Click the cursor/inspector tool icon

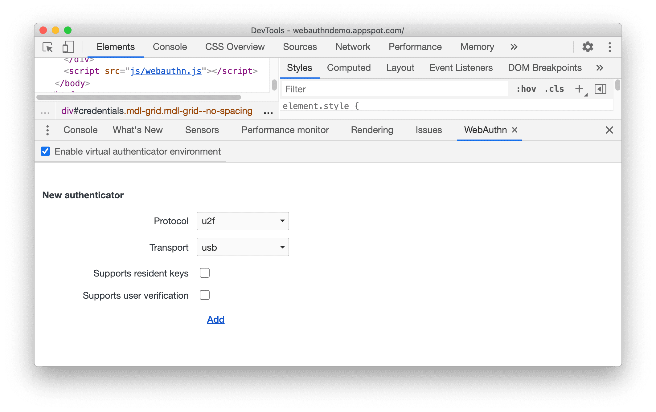pos(47,47)
